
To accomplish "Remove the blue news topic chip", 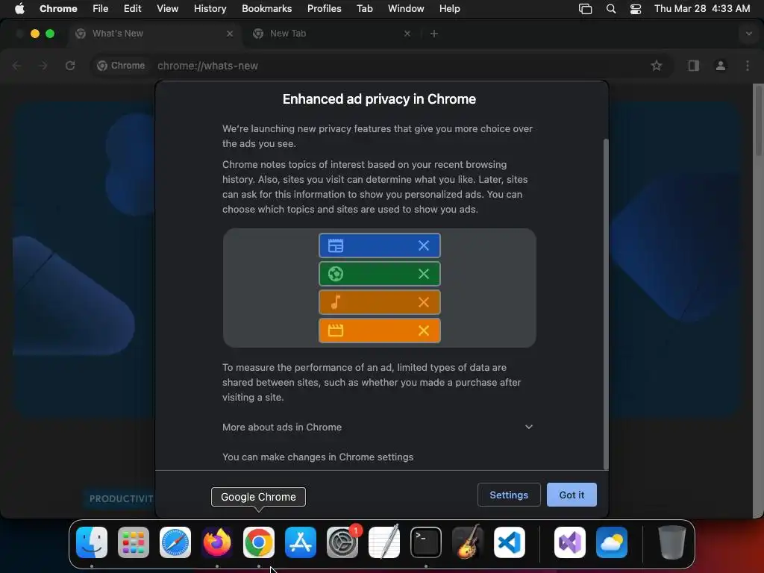I will pos(424,245).
